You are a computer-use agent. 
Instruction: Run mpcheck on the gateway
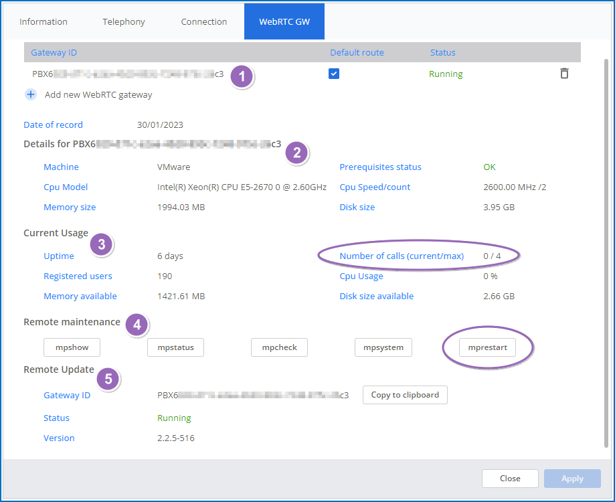point(279,347)
